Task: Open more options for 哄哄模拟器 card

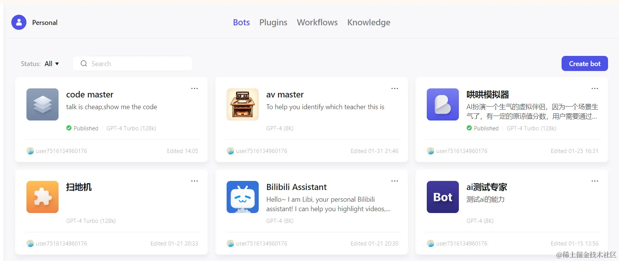Action: 595,88
